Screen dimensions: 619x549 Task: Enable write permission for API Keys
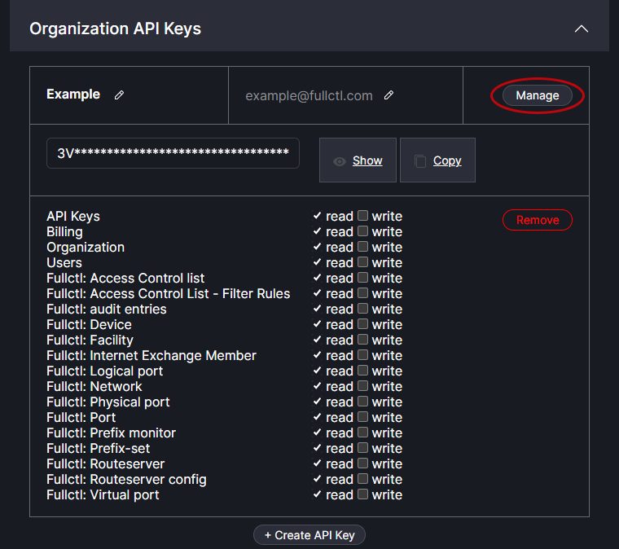(363, 216)
